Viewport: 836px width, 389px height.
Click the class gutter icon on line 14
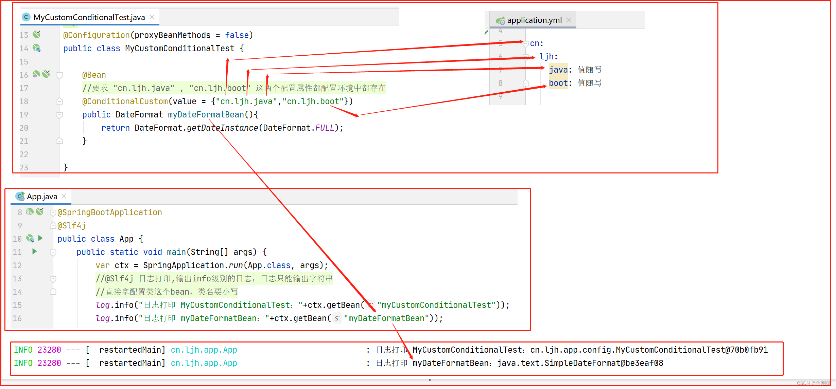pyautogui.click(x=37, y=48)
